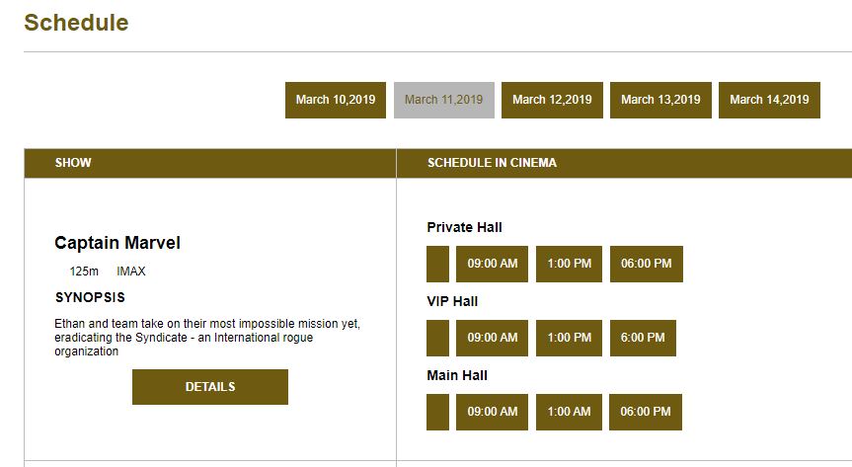Image resolution: width=852 pixels, height=467 pixels.
Task: Select the VIP Hall 1:00 PM showtime
Action: click(569, 338)
